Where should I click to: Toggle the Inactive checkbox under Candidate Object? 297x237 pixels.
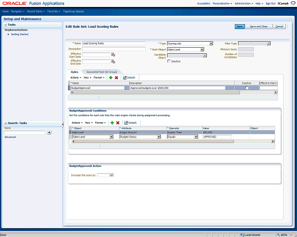pos(169,61)
